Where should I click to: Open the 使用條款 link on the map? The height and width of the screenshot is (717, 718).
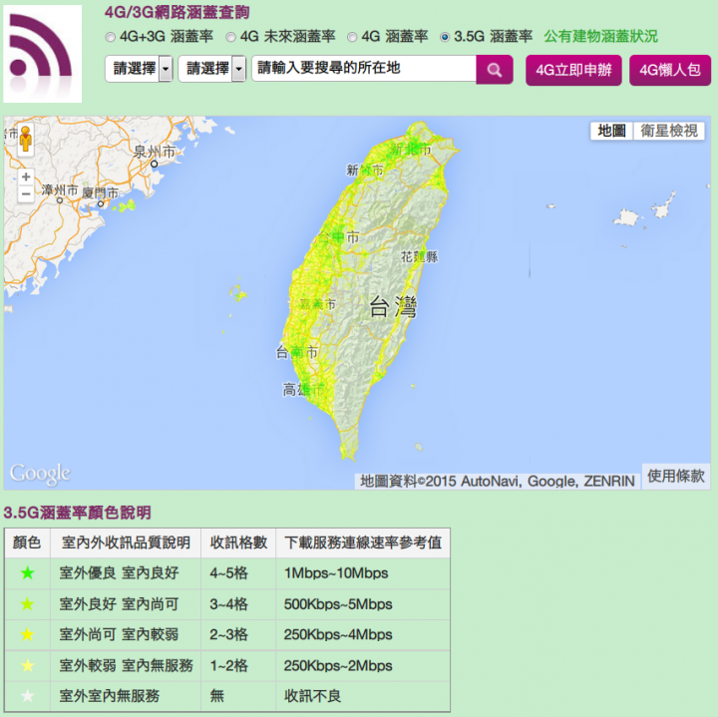click(x=676, y=476)
